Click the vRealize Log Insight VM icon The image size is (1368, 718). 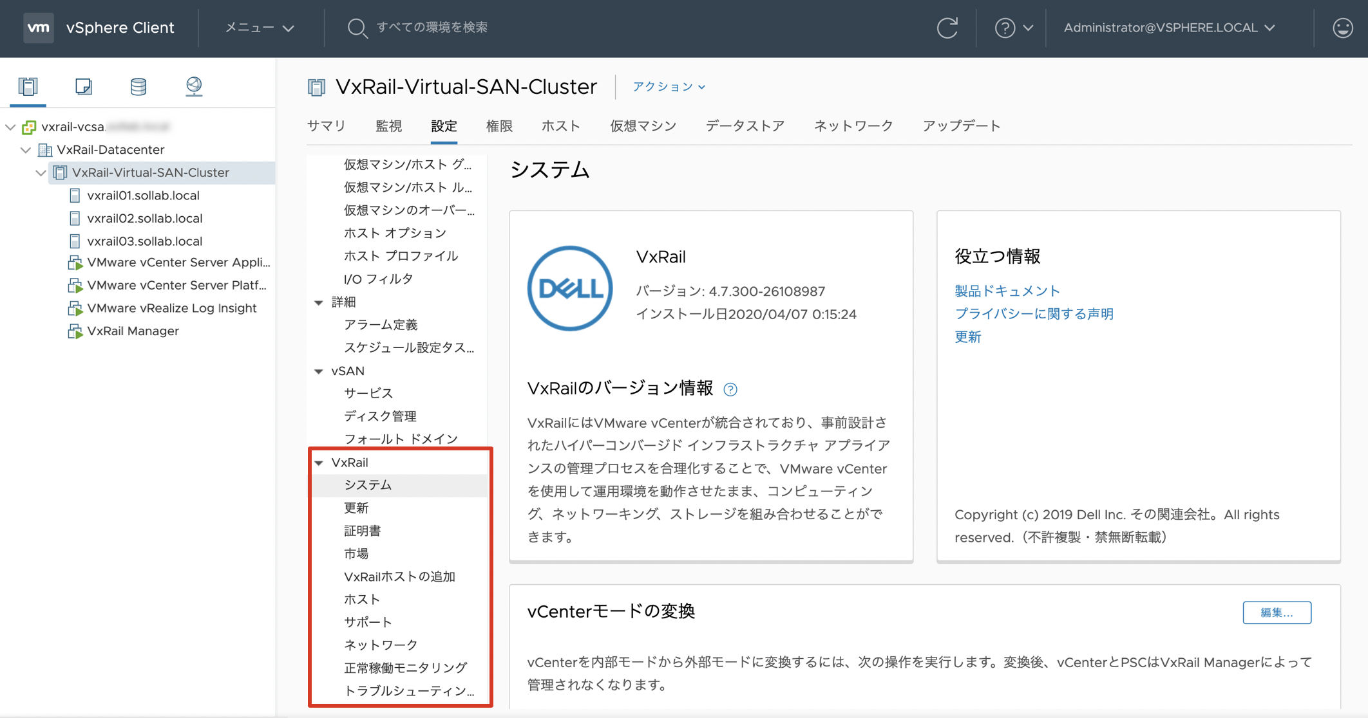75,309
